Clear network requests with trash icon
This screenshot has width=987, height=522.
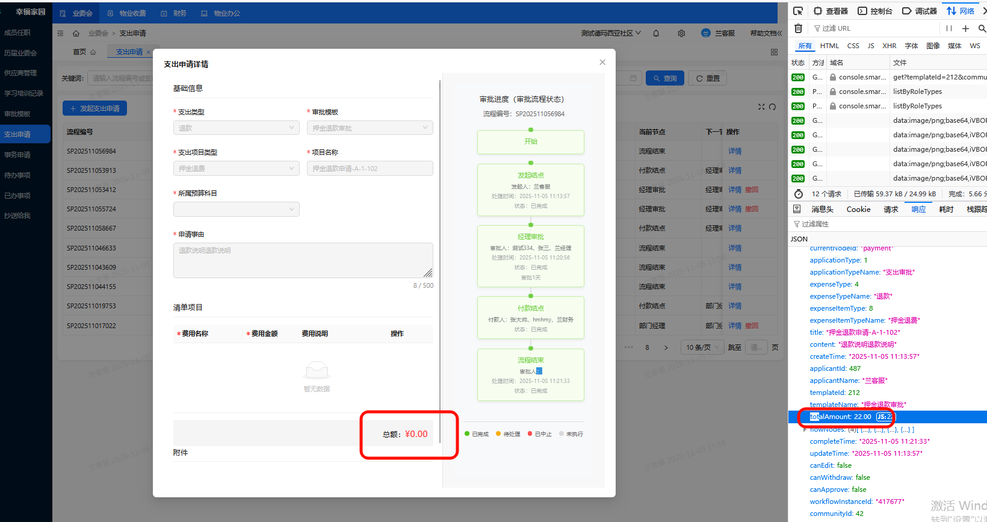coord(798,28)
